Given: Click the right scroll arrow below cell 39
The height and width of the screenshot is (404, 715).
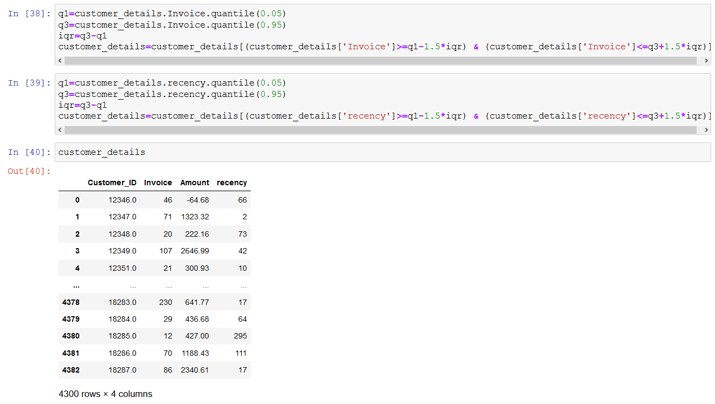Looking at the screenshot, I should pos(706,129).
